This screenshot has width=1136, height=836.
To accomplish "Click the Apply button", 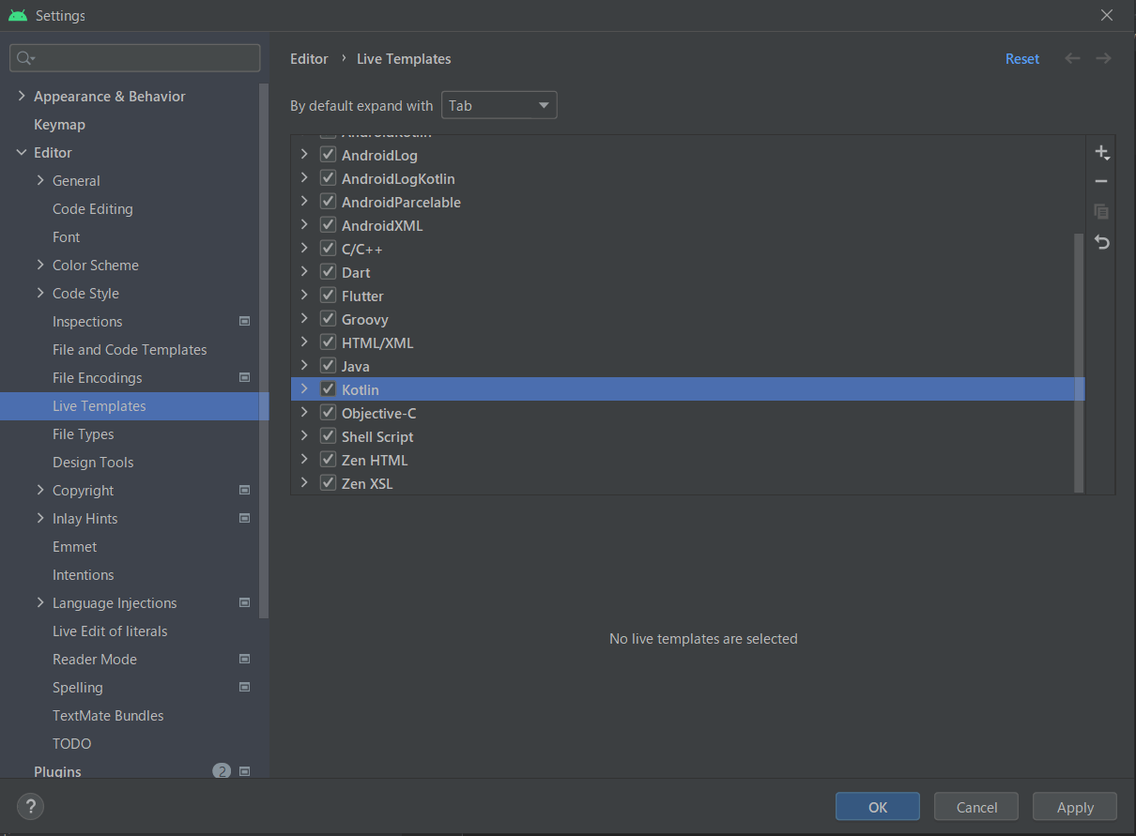I will tap(1075, 807).
